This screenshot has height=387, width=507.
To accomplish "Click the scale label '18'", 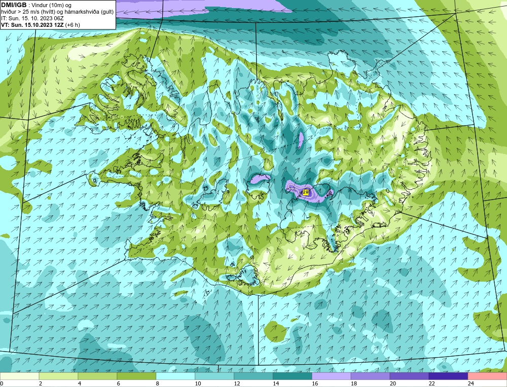I will (354, 383).
